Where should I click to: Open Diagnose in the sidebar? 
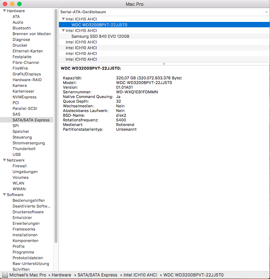click(x=21, y=39)
